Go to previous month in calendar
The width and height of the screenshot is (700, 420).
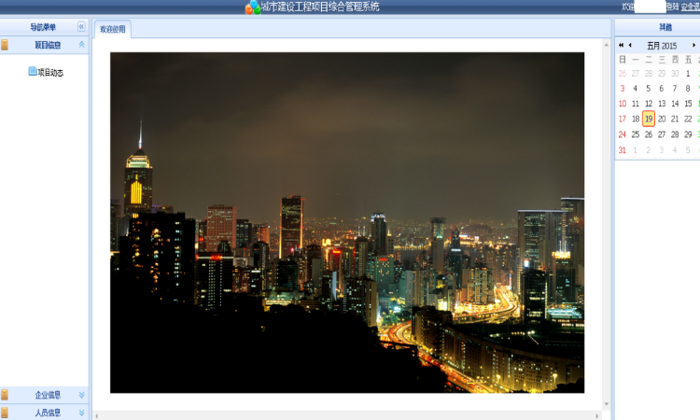pyautogui.click(x=630, y=45)
